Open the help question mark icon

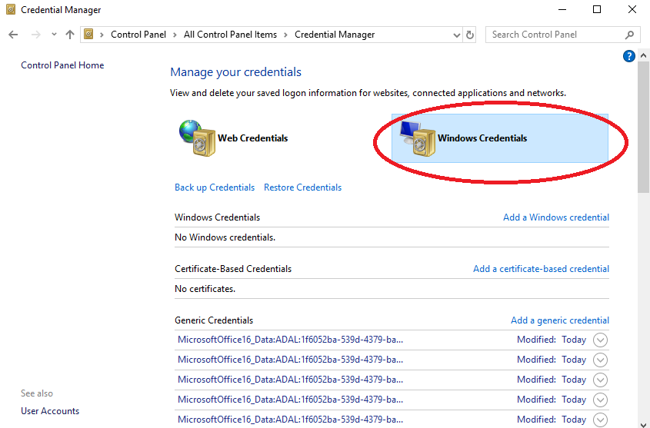(x=629, y=56)
